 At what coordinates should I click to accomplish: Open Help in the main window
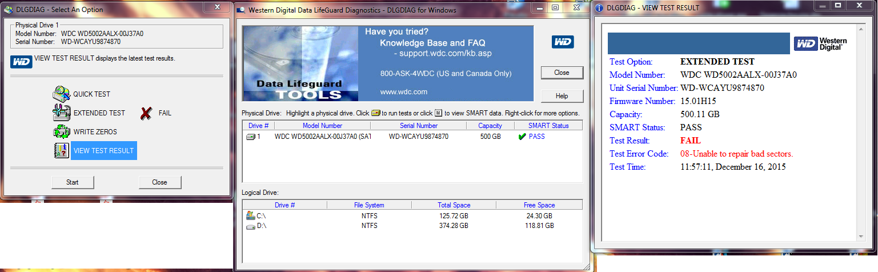point(562,96)
